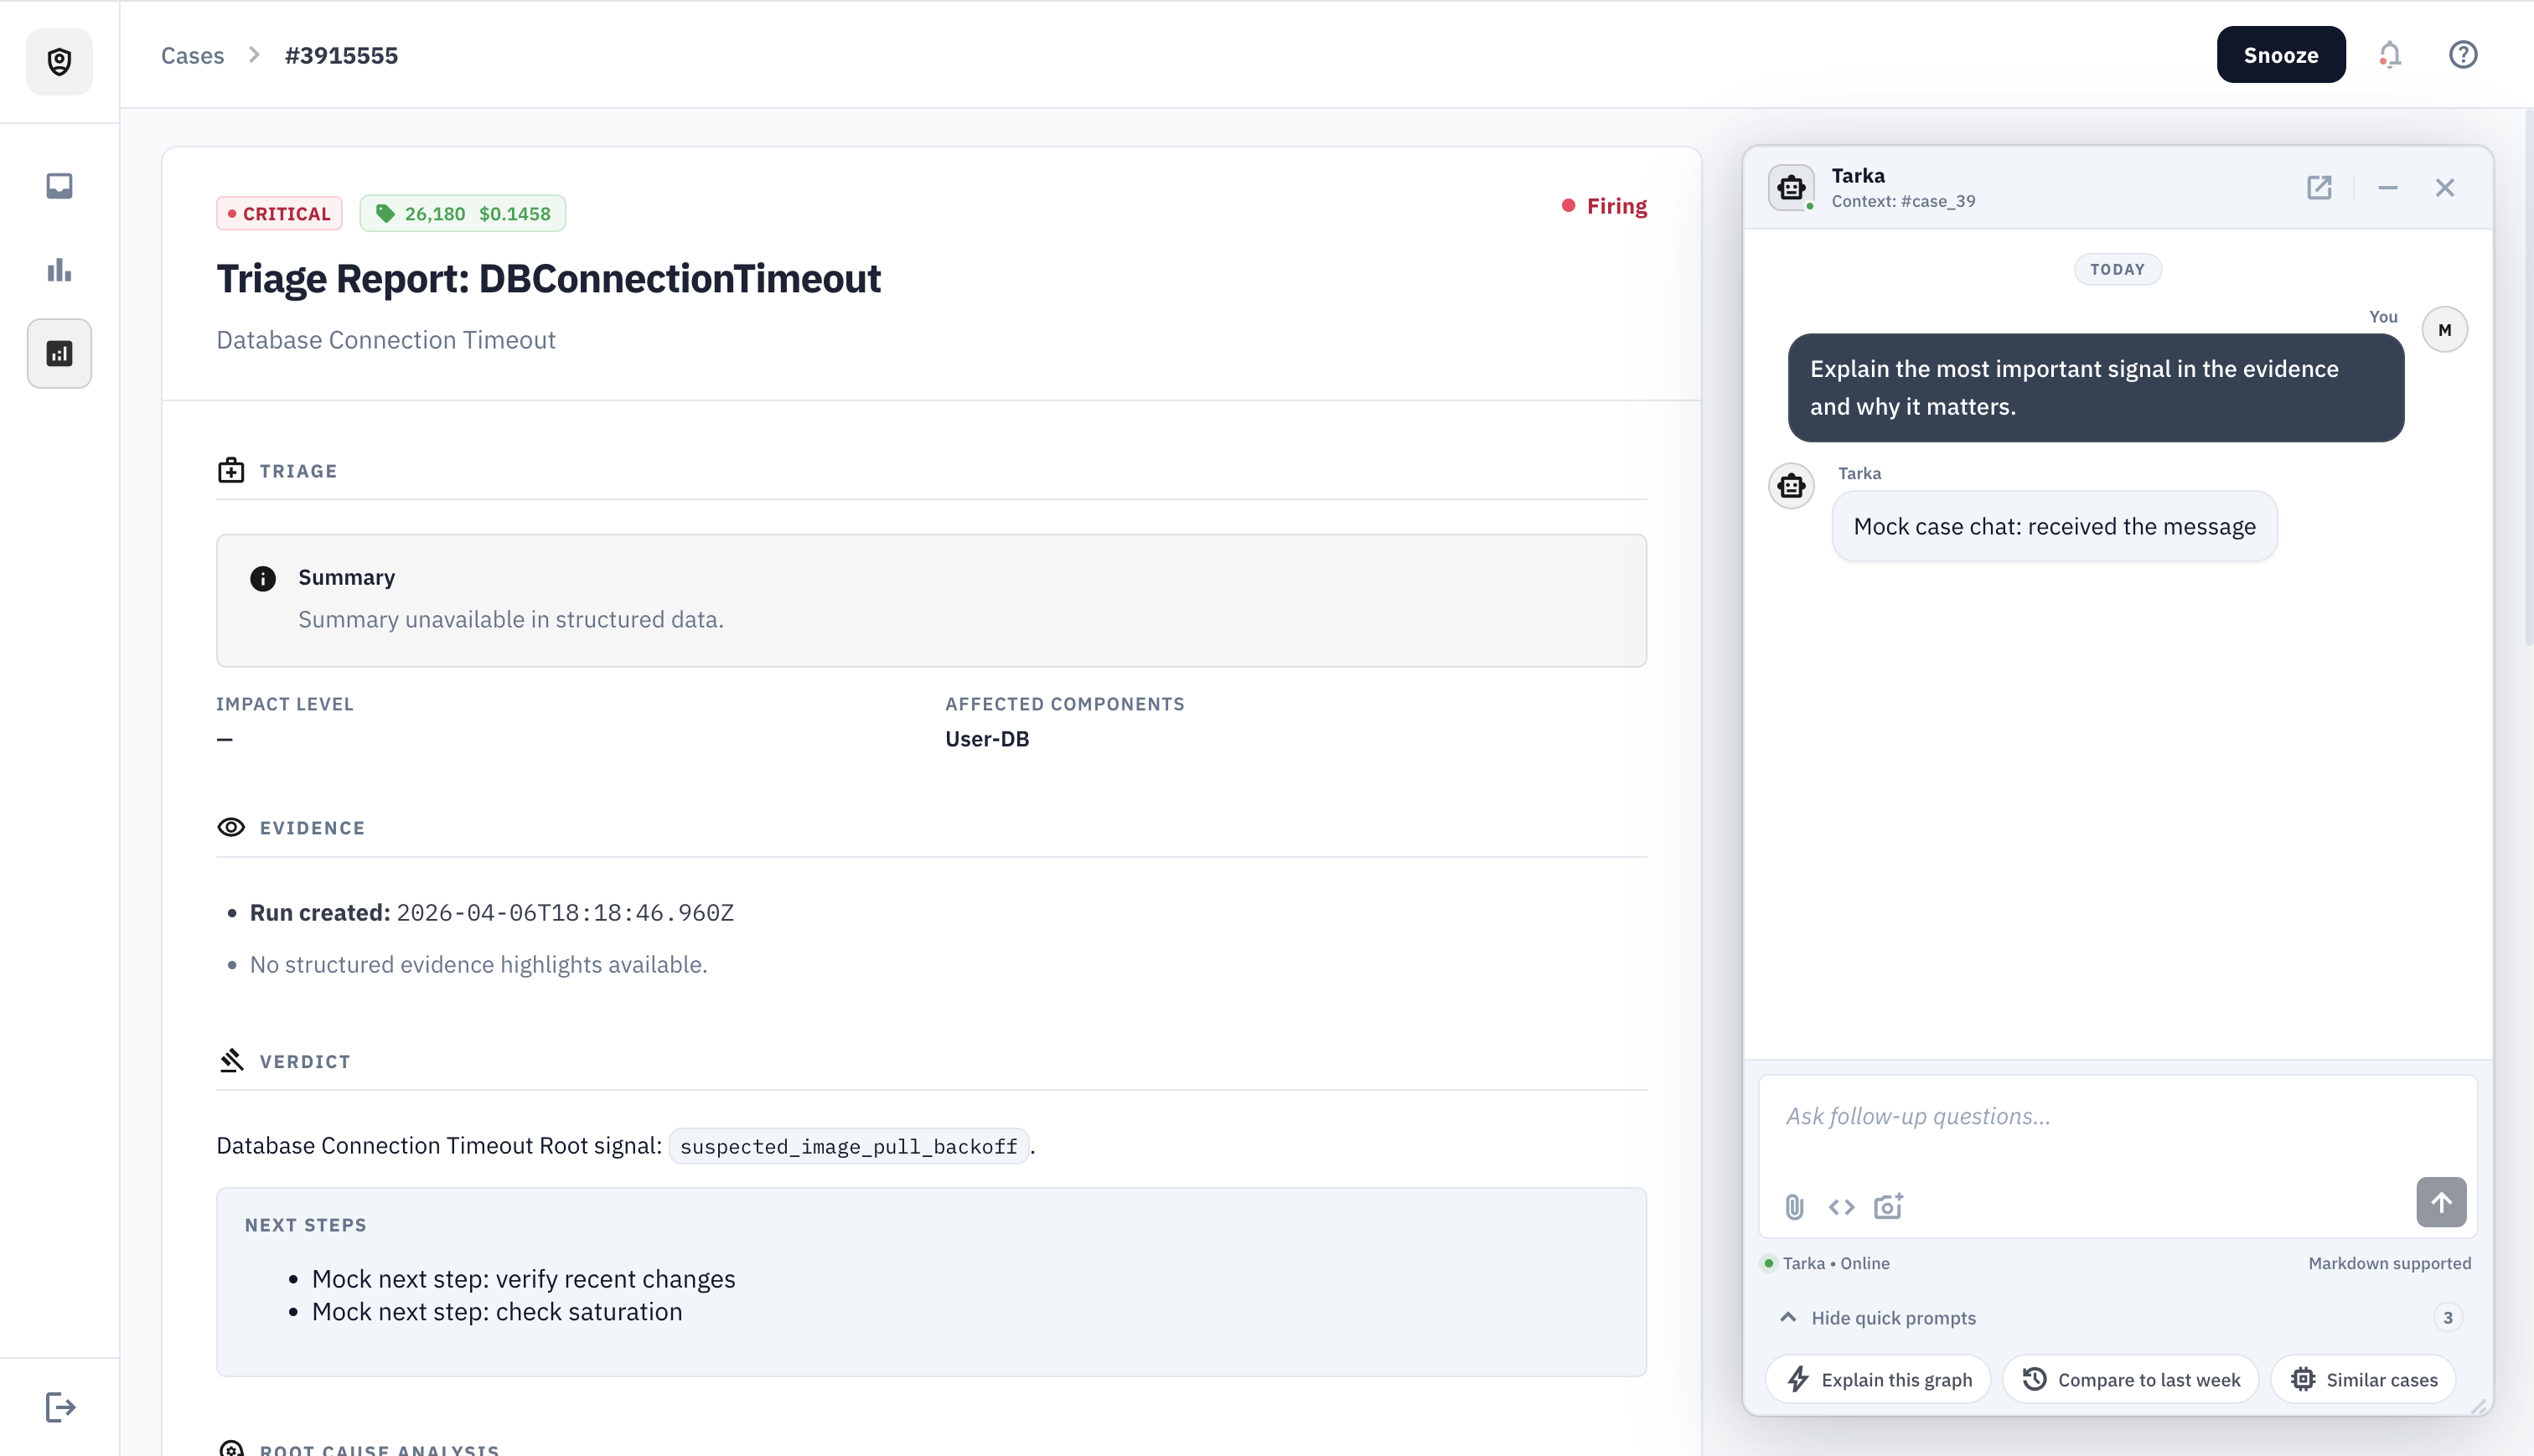Open the bar chart analytics sidebar icon
This screenshot has height=1456, width=2534.
click(59, 270)
